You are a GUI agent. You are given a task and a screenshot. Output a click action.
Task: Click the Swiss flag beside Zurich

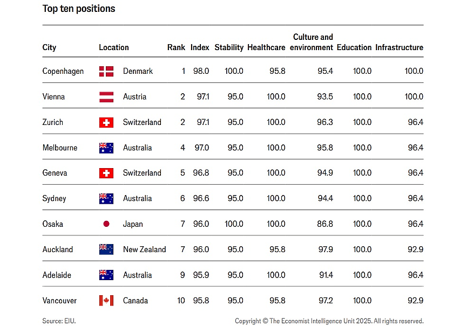pyautogui.click(x=106, y=122)
